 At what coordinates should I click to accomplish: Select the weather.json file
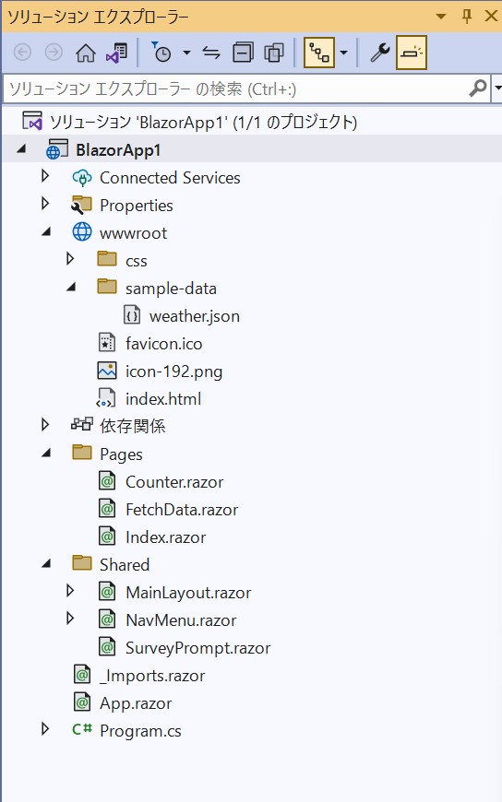tap(194, 316)
